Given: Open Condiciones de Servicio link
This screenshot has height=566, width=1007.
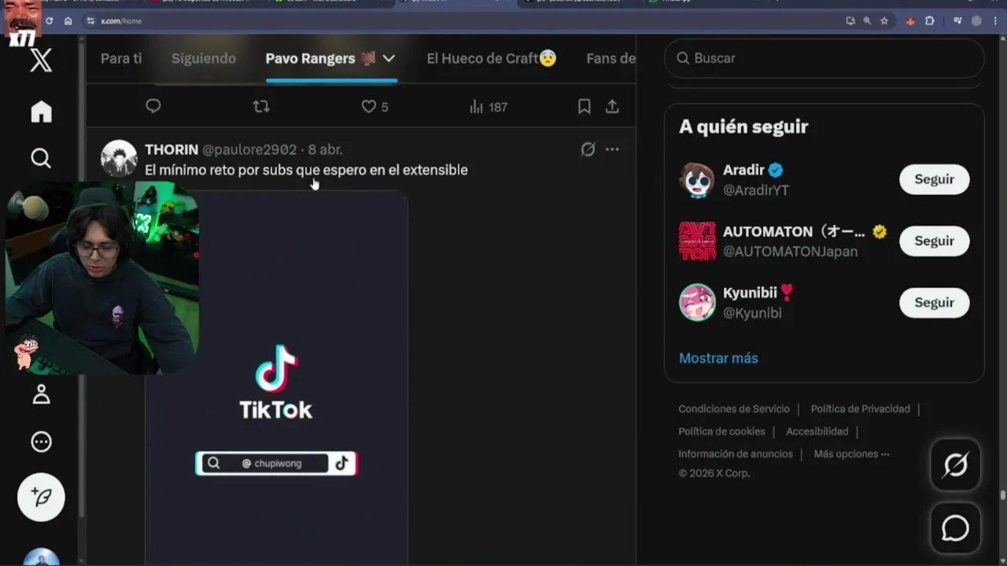Looking at the screenshot, I should point(734,409).
